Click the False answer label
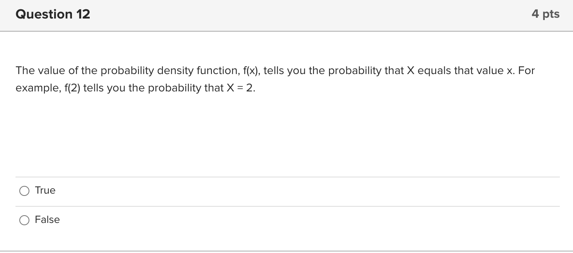The image size is (573, 253). (x=47, y=219)
